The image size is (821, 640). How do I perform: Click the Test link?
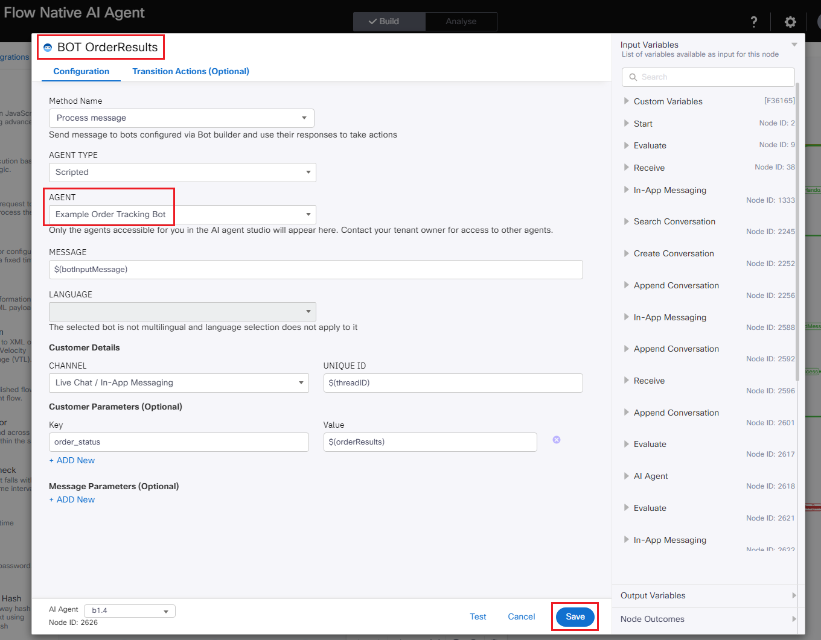(x=478, y=616)
